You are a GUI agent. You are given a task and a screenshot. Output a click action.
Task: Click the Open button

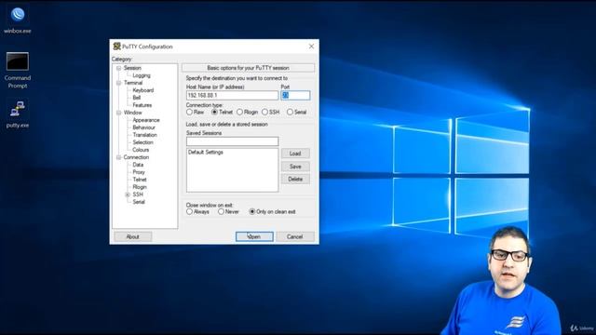[254, 236]
